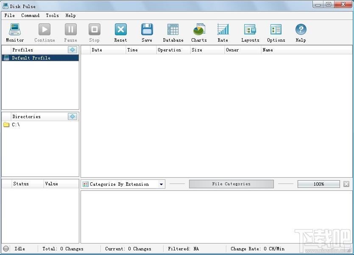Click the Help question mark icon

[x=301, y=29]
